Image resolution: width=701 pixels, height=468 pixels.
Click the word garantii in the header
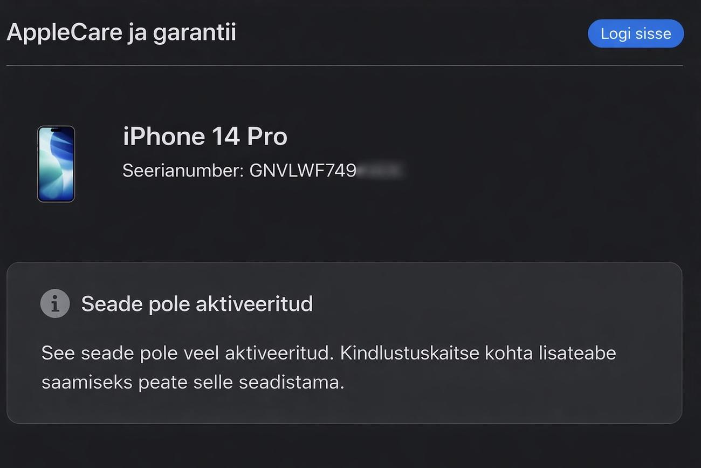[x=195, y=33]
